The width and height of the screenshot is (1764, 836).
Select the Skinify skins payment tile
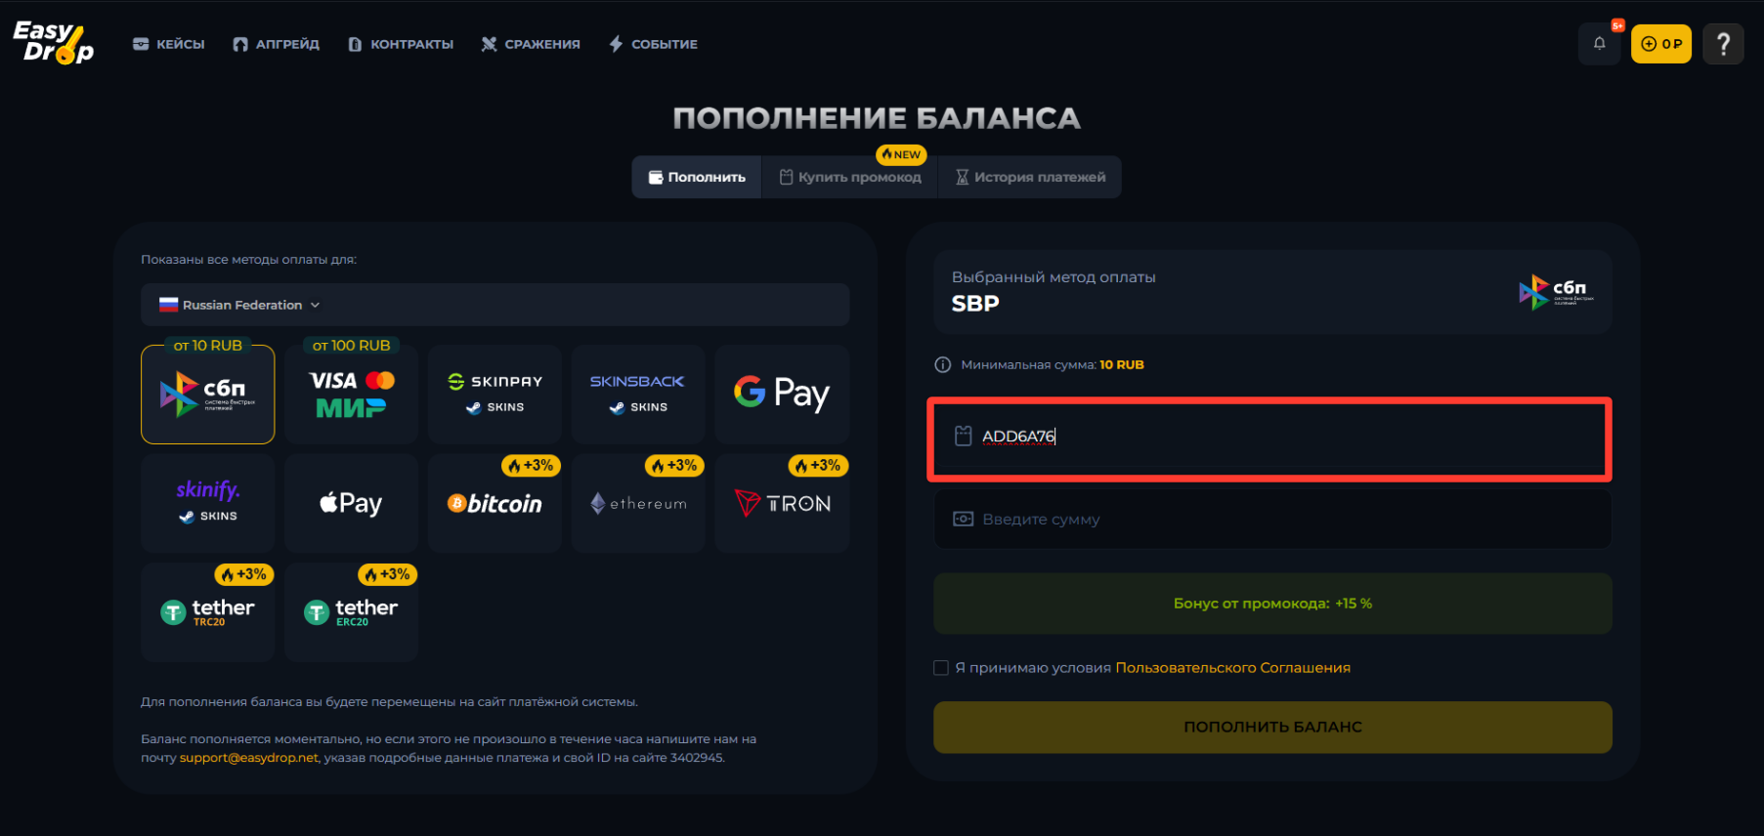[x=207, y=503]
